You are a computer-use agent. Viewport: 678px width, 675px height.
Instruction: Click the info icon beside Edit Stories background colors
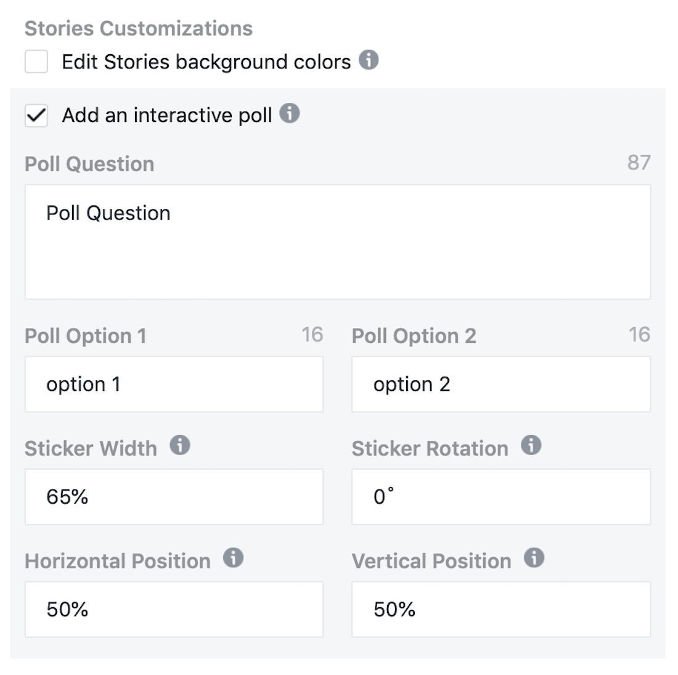[x=370, y=61]
